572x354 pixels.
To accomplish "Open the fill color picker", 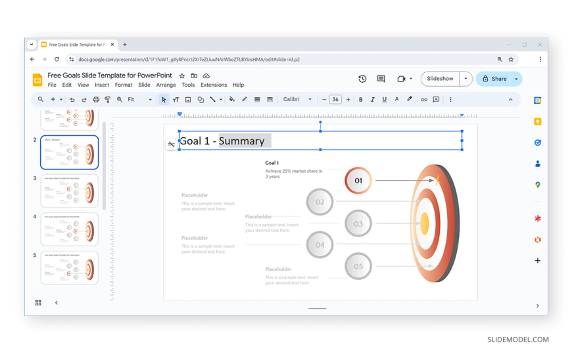I will pyautogui.click(x=232, y=99).
